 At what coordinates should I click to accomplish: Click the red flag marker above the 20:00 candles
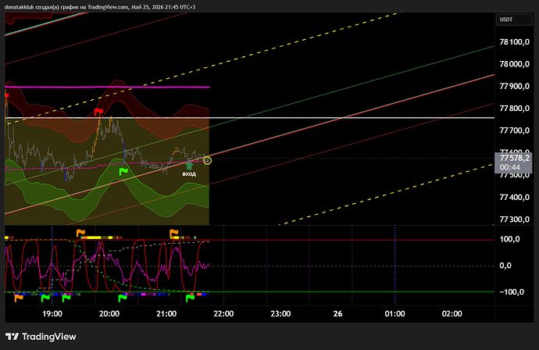tap(98, 112)
